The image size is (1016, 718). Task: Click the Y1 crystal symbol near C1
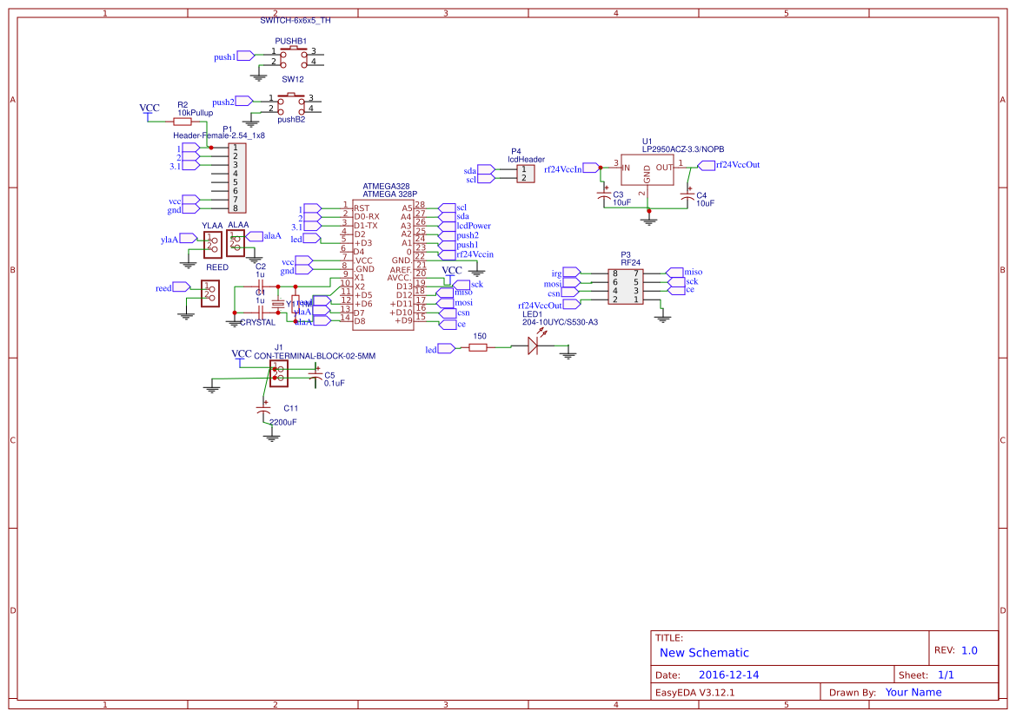(278, 304)
